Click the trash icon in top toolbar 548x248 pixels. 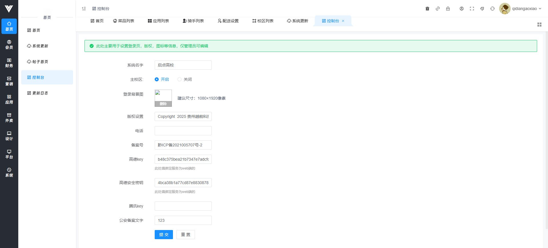(x=427, y=9)
